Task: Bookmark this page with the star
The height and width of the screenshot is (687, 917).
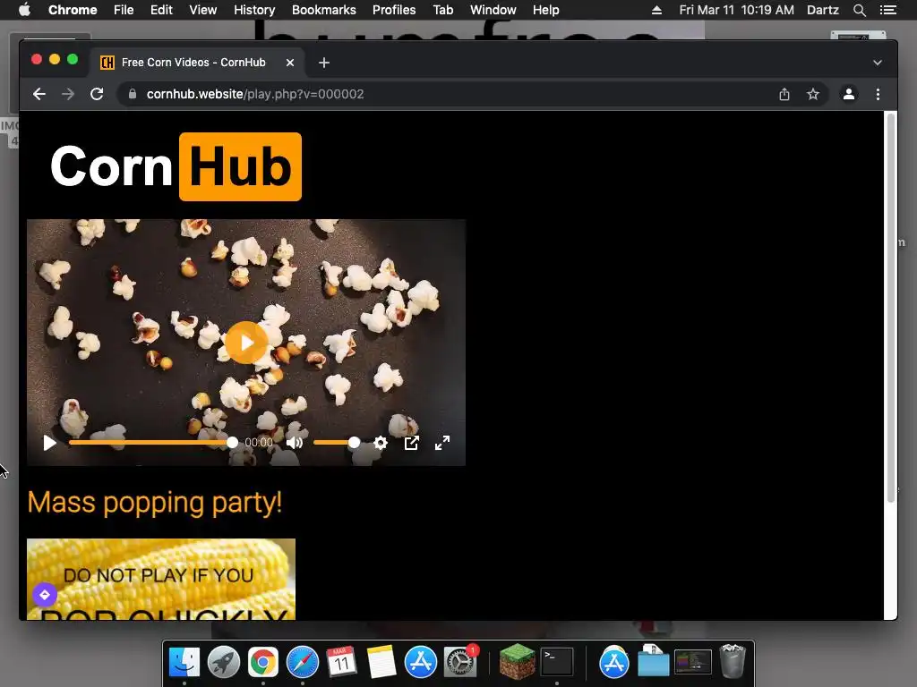Action: click(x=813, y=94)
